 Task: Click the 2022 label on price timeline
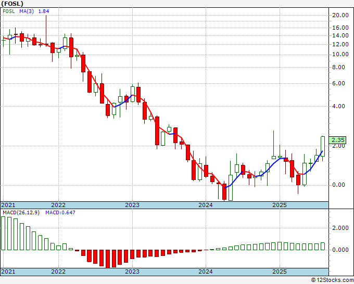tap(58, 205)
